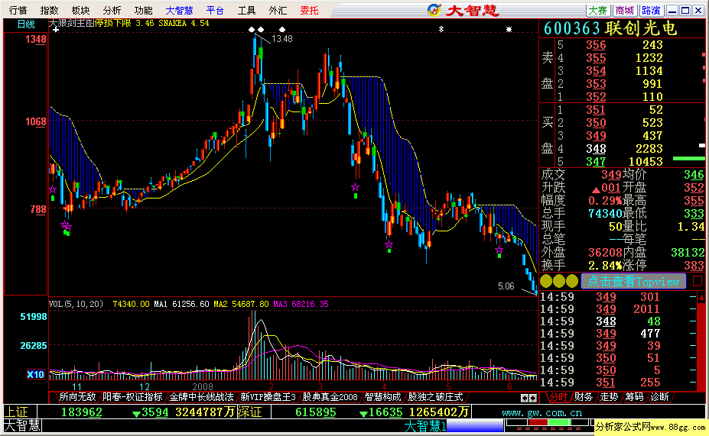Viewport: 709px width, 436px height.
Task: Click the 日线 period label
Action: coord(26,24)
